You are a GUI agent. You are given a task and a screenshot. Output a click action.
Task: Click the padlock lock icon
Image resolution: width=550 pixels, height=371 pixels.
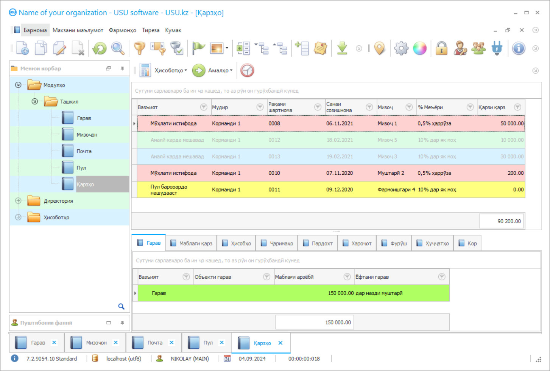pyautogui.click(x=441, y=48)
